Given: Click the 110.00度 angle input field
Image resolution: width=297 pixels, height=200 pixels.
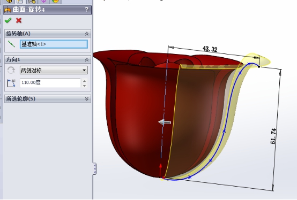Looking at the screenshot, I should 50,83.
